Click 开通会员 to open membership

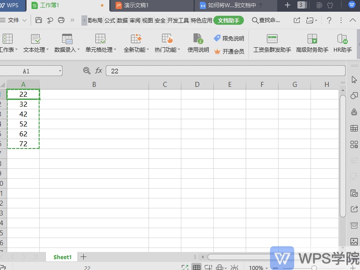click(234, 51)
